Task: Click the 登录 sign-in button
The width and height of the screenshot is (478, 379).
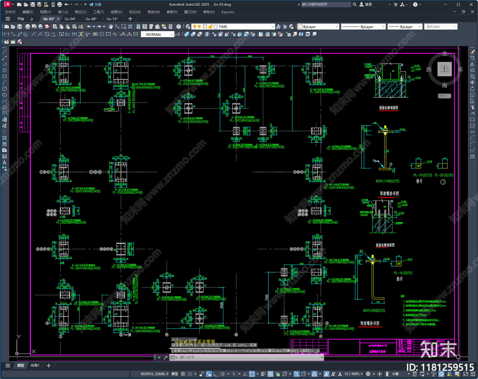Action: pos(366,4)
